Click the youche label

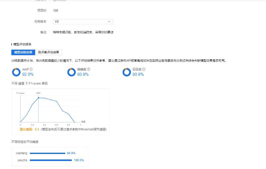22,160
